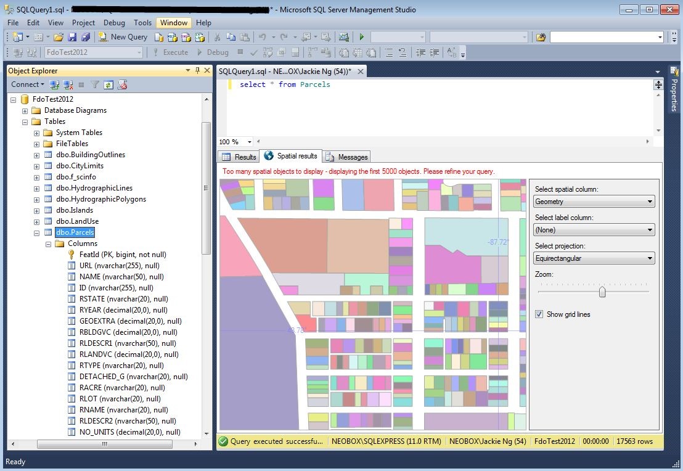Click the Connect button in Object Explorer
Image resolution: width=683 pixels, height=471 pixels.
pos(28,84)
